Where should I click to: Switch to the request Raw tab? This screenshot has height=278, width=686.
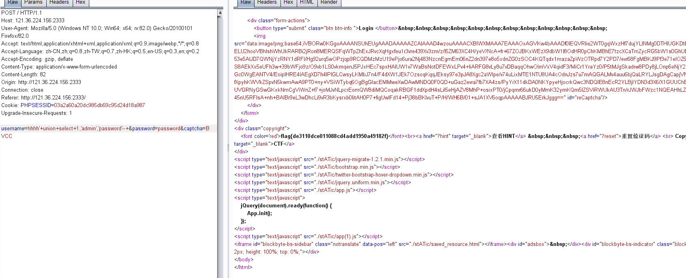point(13,2)
